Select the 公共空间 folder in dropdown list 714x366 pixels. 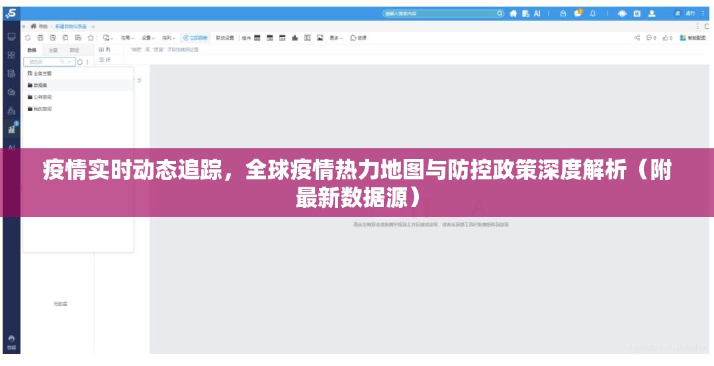[x=42, y=97]
